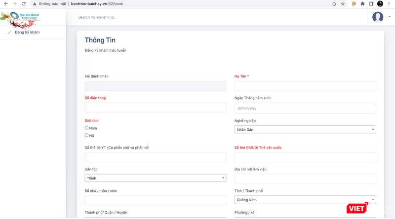The width and height of the screenshot is (395, 219).
Task: Toggle the browser side panel icon
Action: 371,3
